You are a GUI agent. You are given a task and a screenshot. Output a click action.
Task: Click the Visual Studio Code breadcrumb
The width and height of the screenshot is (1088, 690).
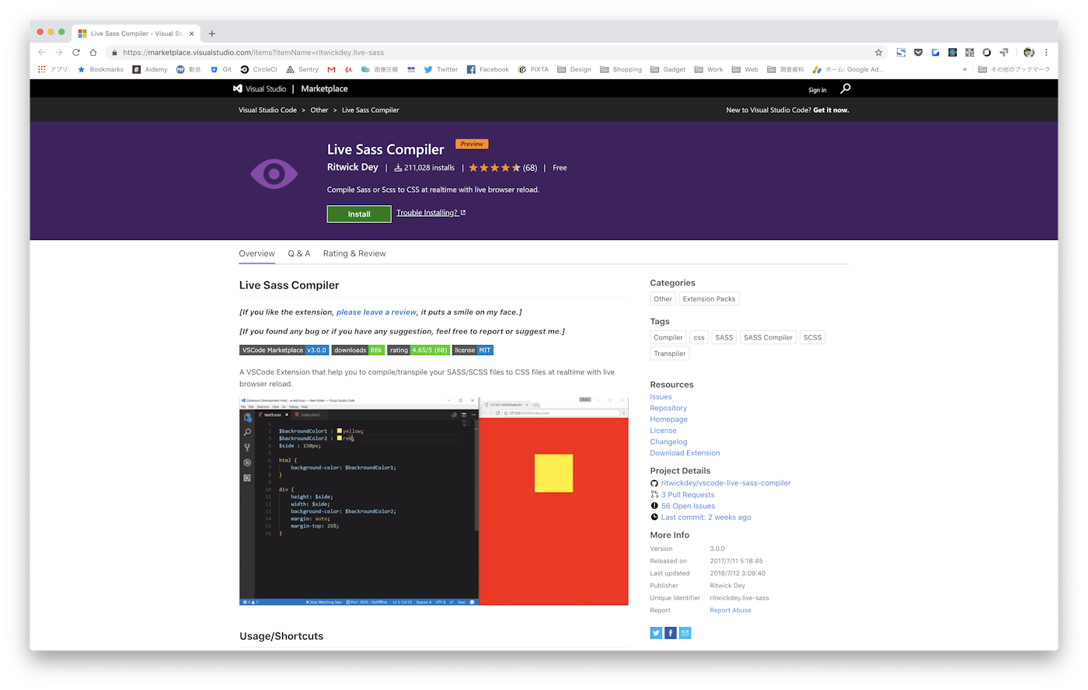[x=267, y=110]
